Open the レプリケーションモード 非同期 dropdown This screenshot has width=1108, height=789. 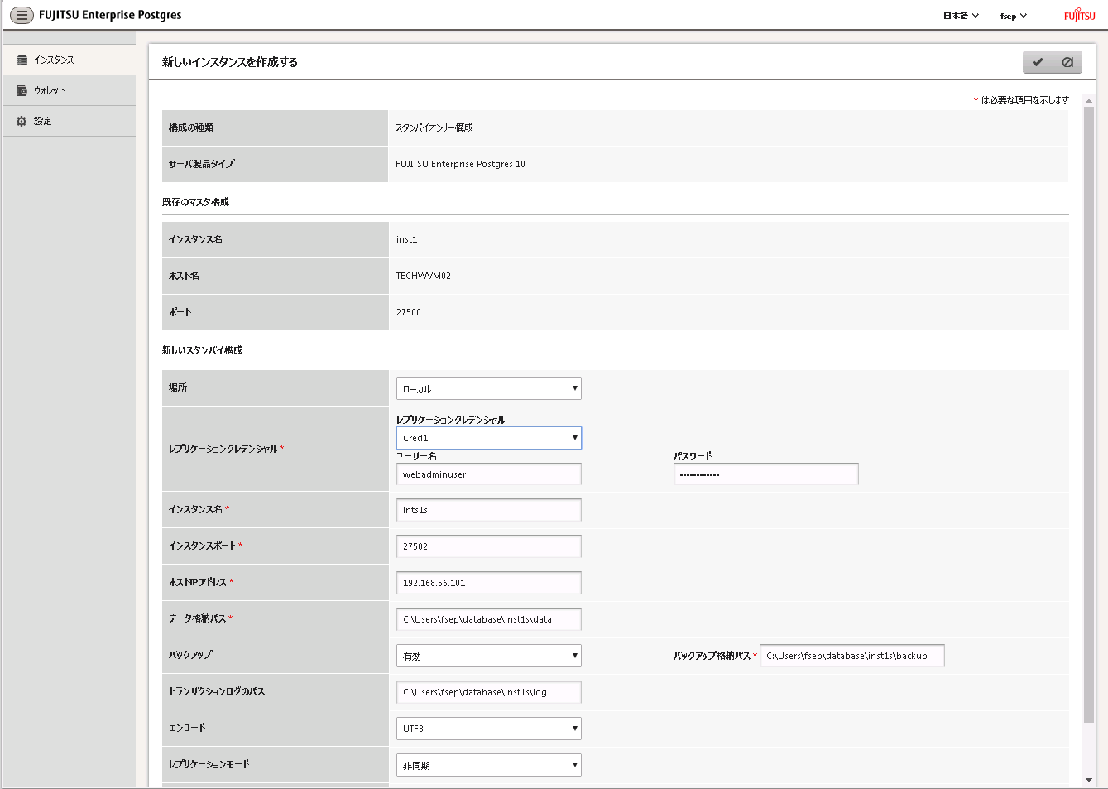tap(489, 765)
